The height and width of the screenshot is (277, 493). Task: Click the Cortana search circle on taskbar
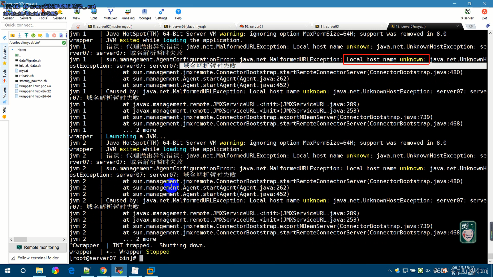[23, 271]
